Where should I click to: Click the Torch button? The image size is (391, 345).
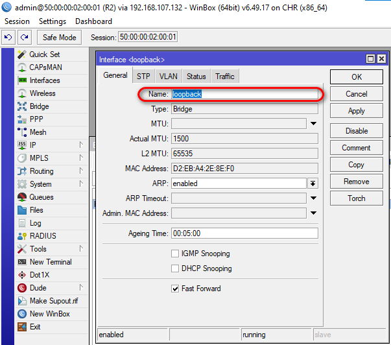pos(356,198)
